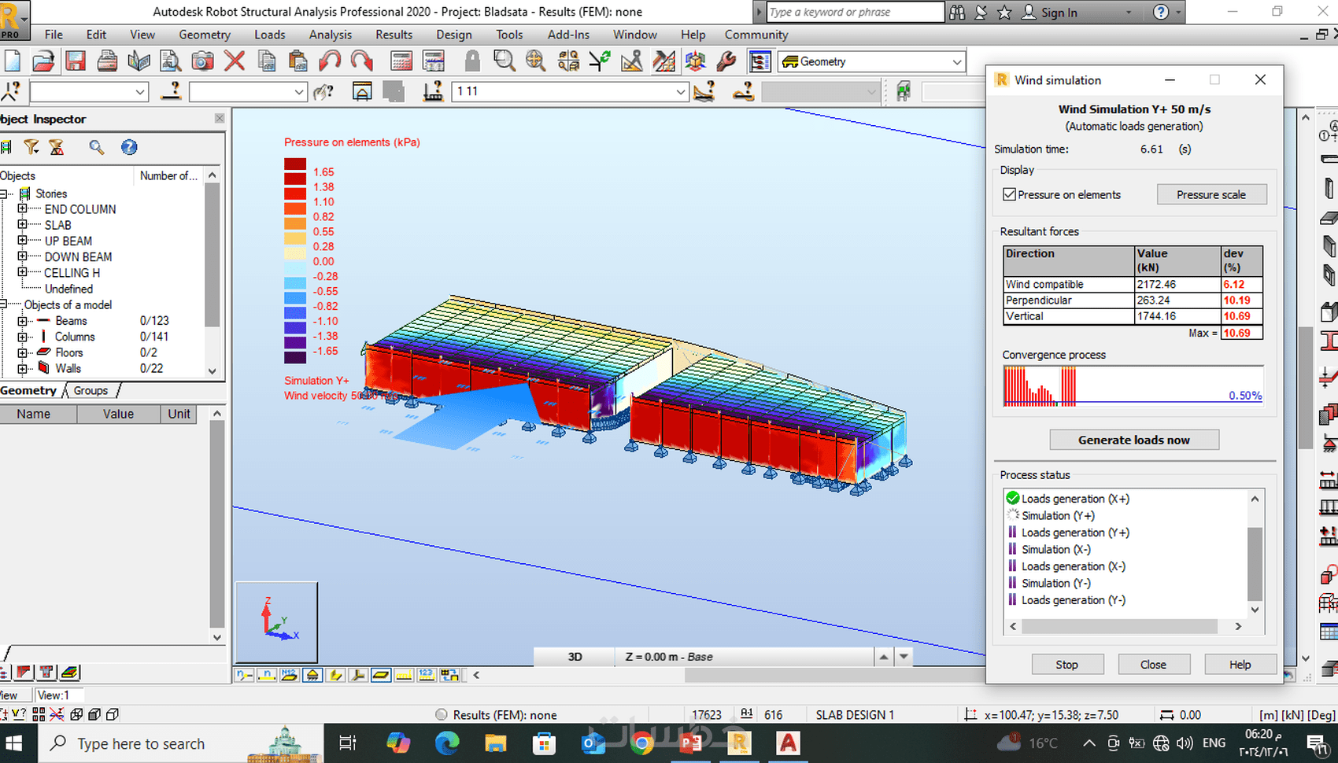The width and height of the screenshot is (1338, 763).
Task: Open the Analysis menu
Action: [330, 35]
